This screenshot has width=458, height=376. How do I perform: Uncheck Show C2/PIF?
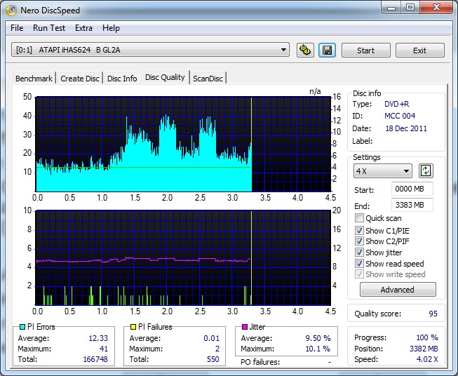click(359, 241)
